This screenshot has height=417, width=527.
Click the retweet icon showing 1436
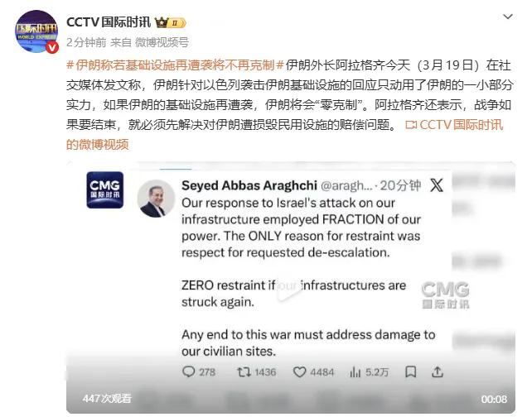[244, 372]
